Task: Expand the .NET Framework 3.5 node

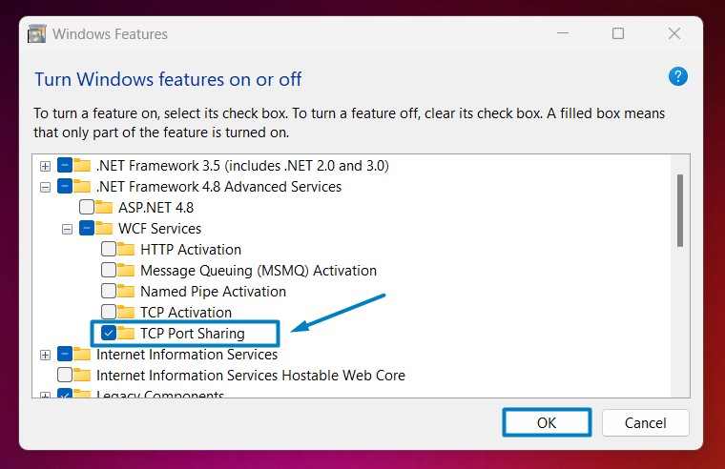Action: 45,166
